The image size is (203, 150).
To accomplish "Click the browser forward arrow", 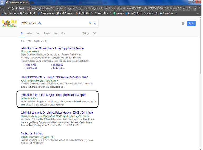I will point(6,8).
